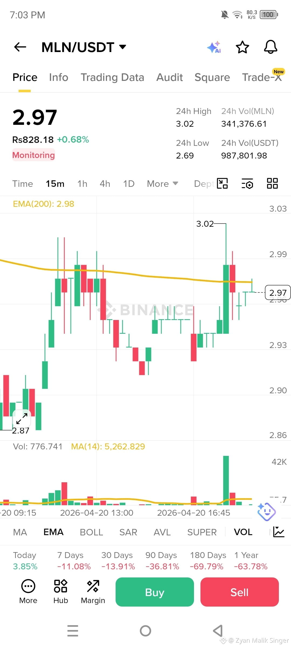The width and height of the screenshot is (291, 647).
Task: Tap the 30 Days -13.91% change
Action: click(x=118, y=561)
